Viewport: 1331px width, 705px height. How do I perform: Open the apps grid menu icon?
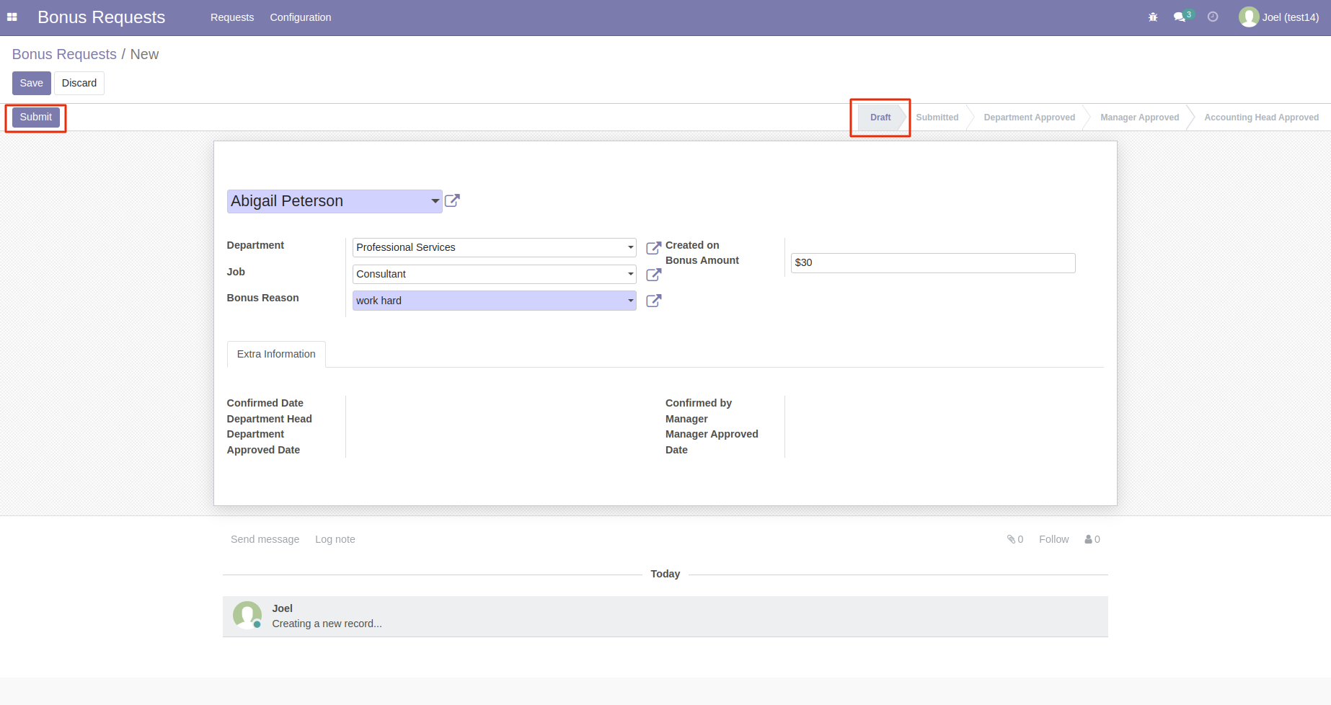pyautogui.click(x=12, y=17)
